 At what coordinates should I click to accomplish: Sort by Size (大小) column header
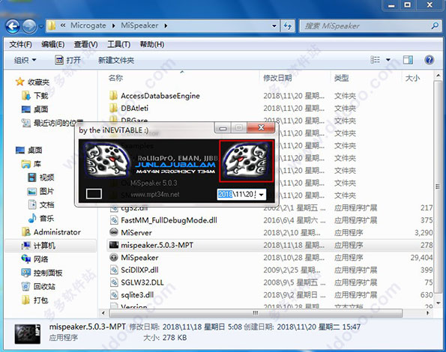click(x=412, y=78)
